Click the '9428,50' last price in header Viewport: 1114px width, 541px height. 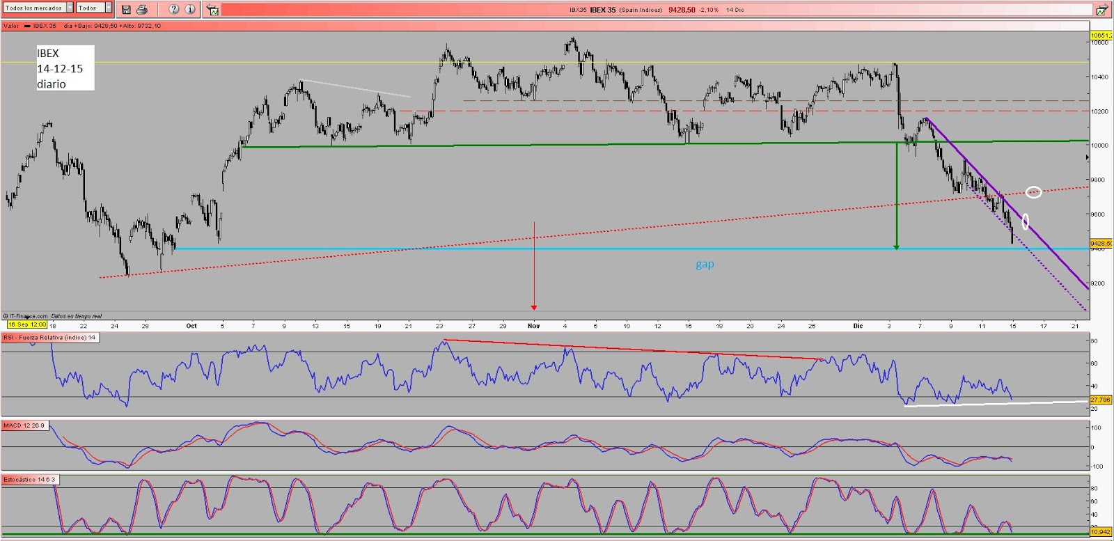(x=682, y=10)
